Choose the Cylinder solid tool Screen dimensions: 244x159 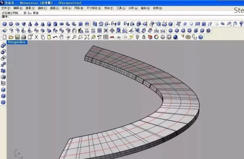click(49, 24)
